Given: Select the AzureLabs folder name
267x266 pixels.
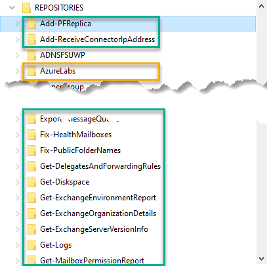Looking at the screenshot, I should (58, 71).
